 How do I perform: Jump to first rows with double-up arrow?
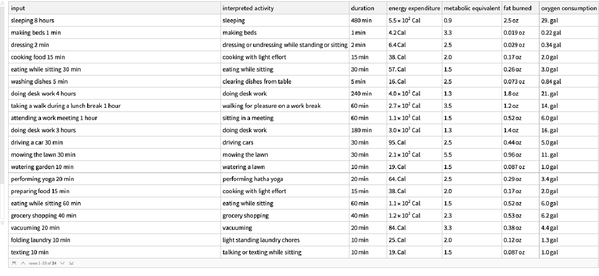[14, 263]
